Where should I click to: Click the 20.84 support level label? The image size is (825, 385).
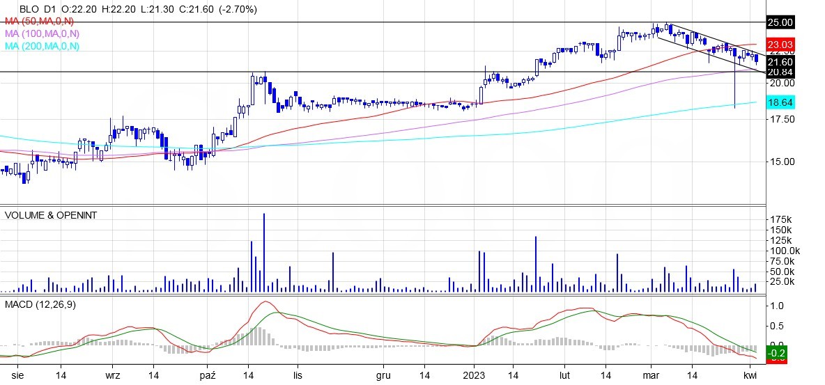[x=780, y=72]
